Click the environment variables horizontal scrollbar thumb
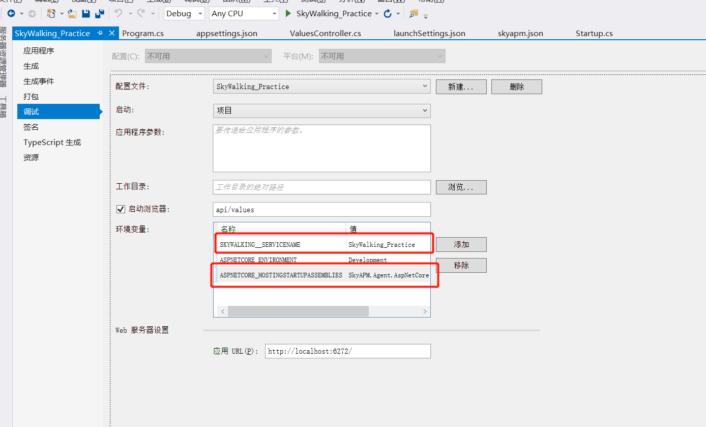 (x=298, y=311)
